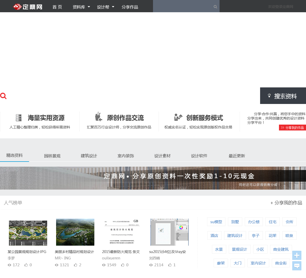Screen dimensions: 306x278
Task: Click the 亭子 tag
Action: pyautogui.click(x=256, y=235)
